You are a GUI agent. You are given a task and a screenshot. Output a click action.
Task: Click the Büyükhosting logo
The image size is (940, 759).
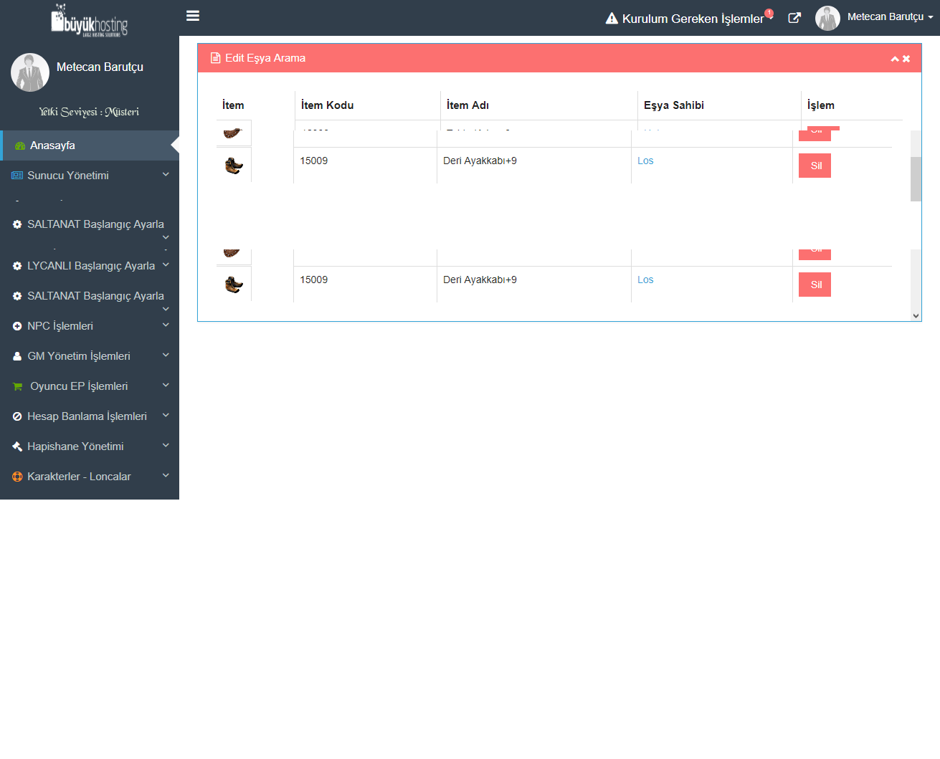point(90,20)
